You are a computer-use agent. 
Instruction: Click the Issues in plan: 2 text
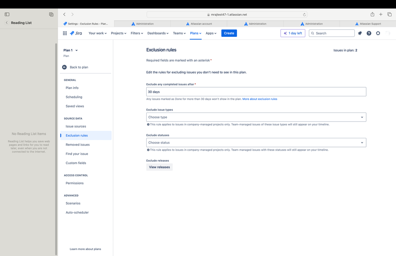345,50
